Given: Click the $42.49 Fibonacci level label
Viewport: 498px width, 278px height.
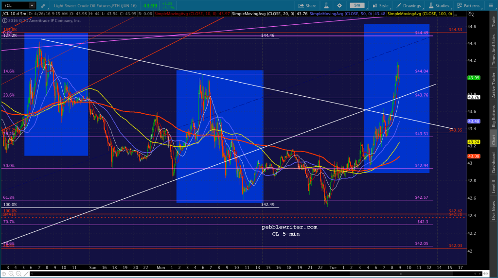Looking at the screenshot, I should point(268,205).
